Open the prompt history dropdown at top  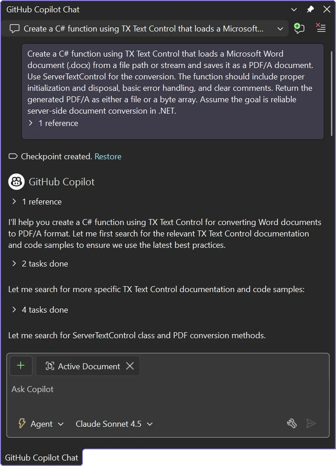coord(280,28)
